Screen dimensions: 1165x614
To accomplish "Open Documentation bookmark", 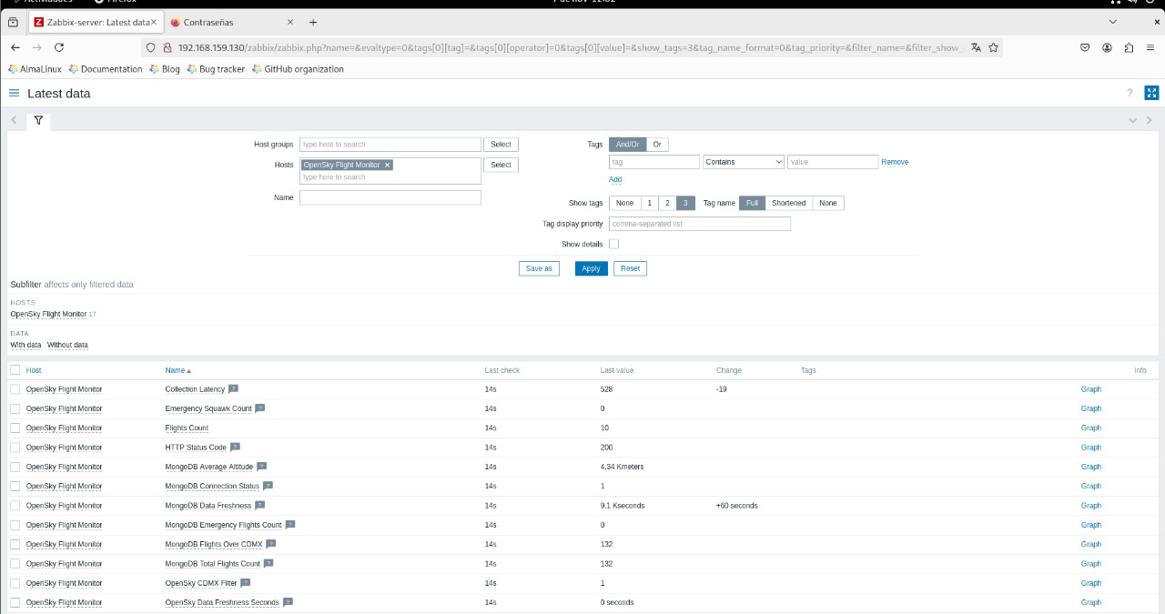I will tap(106, 69).
